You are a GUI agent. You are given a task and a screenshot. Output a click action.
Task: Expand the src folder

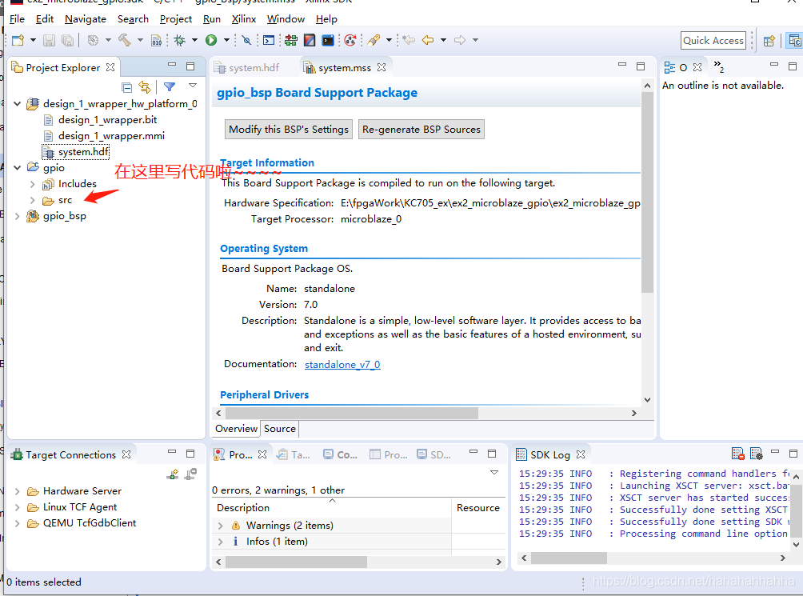pyautogui.click(x=32, y=200)
